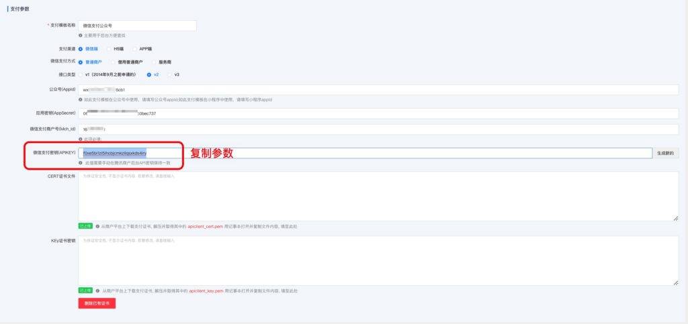Select 普通商户 as WeChat payment method
Screen dimensions: 688x324
[x=81, y=62]
